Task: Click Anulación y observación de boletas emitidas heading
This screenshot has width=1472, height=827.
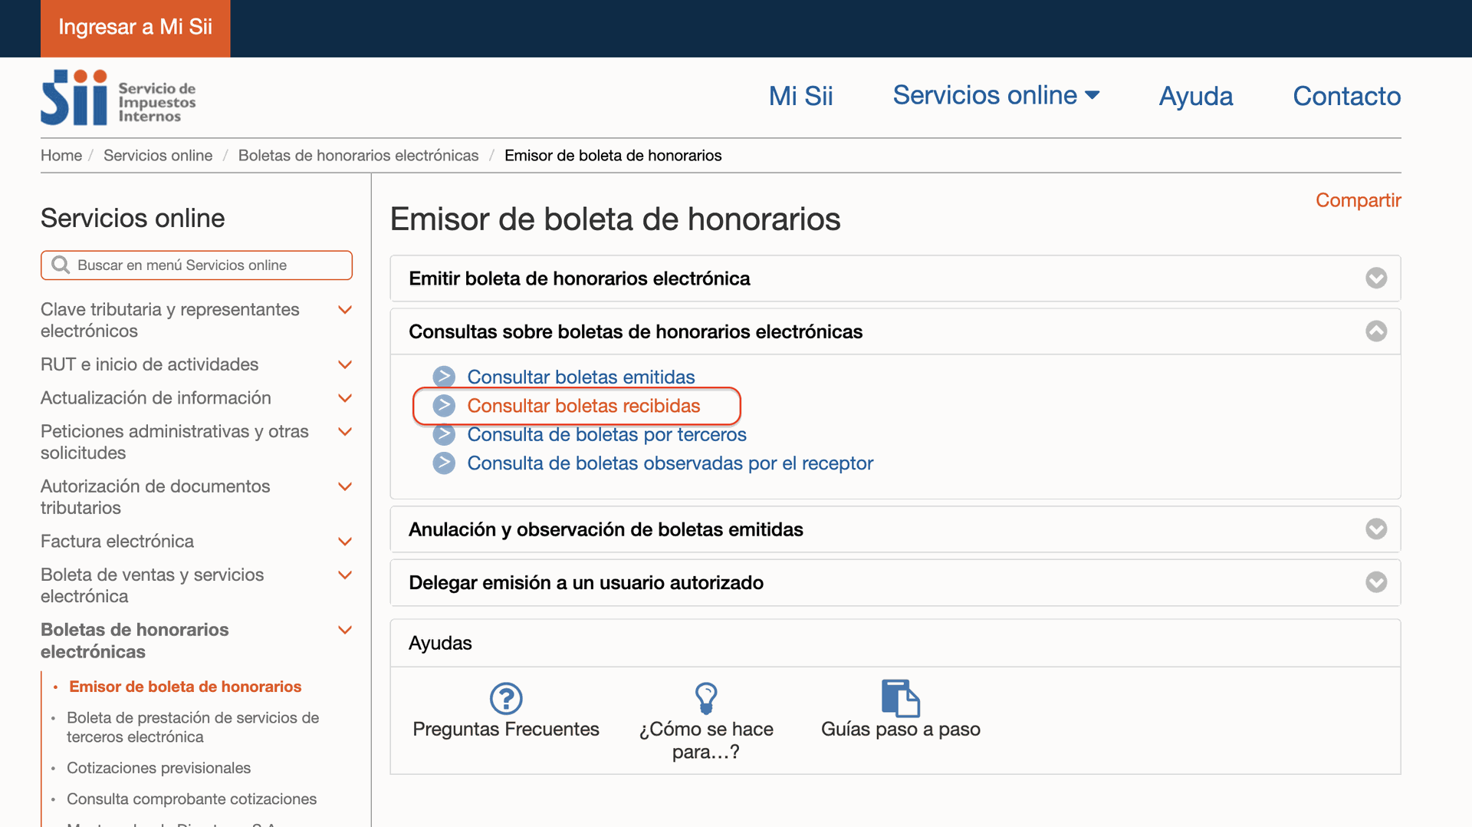Action: point(606,529)
